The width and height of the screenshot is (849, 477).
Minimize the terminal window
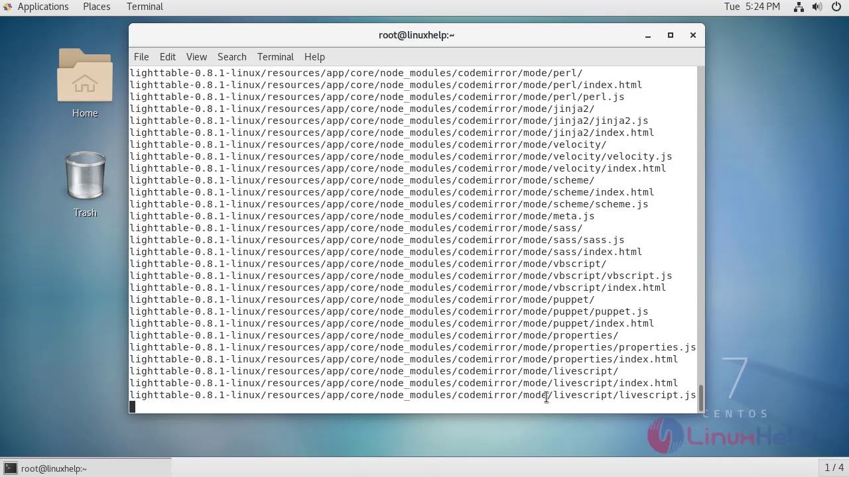click(x=648, y=35)
